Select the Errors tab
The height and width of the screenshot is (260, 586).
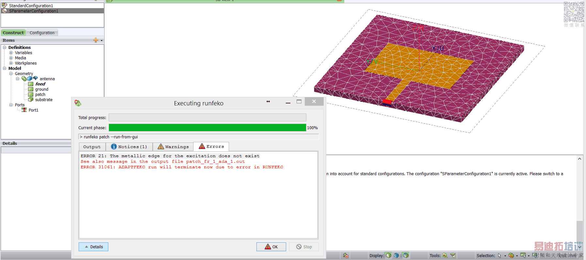click(x=211, y=146)
